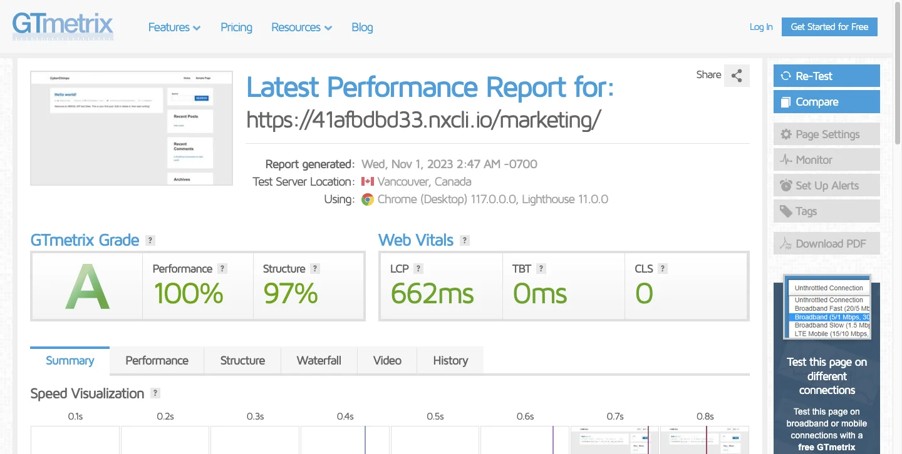Open the Log In link
This screenshot has width=902, height=454.
(x=760, y=27)
